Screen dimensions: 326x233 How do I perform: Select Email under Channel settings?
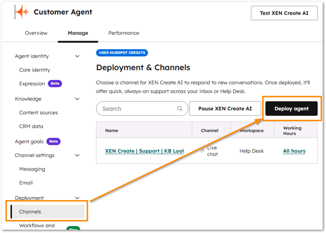[26, 183]
